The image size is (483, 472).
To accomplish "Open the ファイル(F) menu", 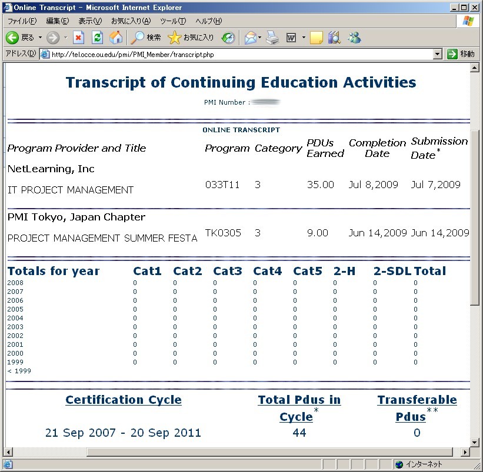I will click(22, 21).
